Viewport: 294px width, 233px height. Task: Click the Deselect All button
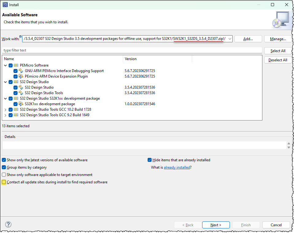coord(278,60)
